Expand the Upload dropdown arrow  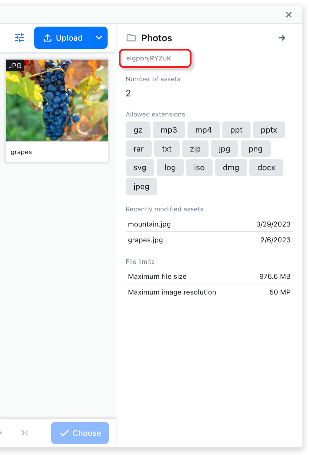99,38
